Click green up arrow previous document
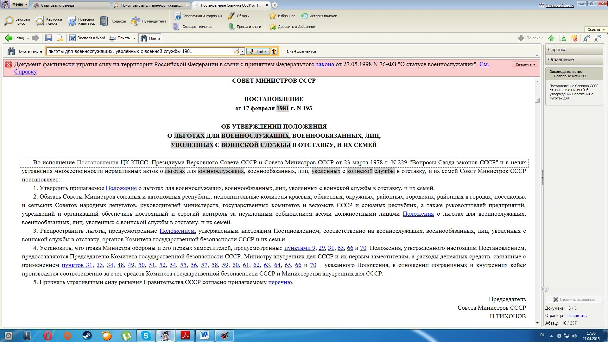 tap(552, 38)
